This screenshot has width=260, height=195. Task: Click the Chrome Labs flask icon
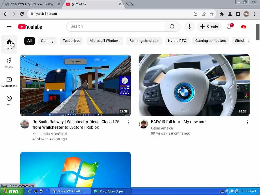click(x=230, y=14)
